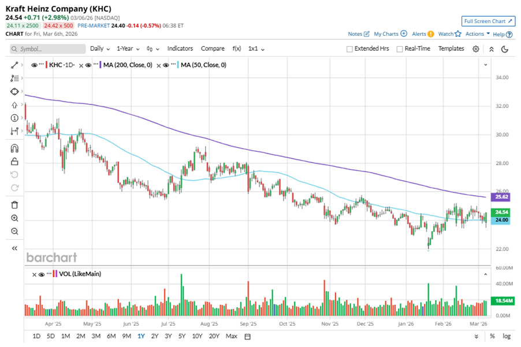The width and height of the screenshot is (521, 347).
Task: Open the Notes link
Action: [x=355, y=34]
